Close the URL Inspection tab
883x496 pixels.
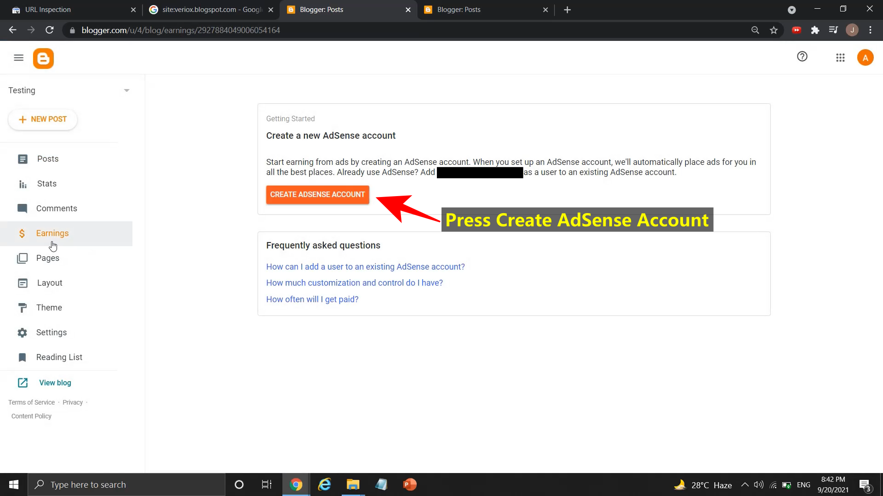point(133,10)
